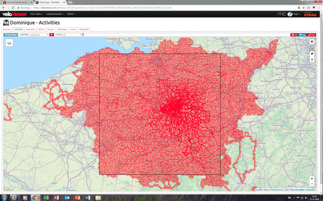The image size is (323, 201).
Task: Zoom in using the map plus icon
Action: coord(312,178)
